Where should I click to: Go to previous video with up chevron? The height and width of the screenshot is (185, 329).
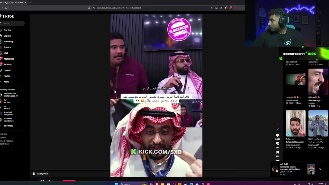click(x=278, y=124)
